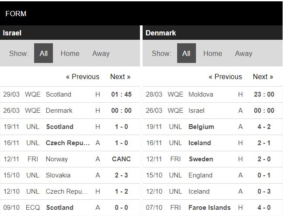
Task: Click Next » in the Israel panel
Action: 120,76
